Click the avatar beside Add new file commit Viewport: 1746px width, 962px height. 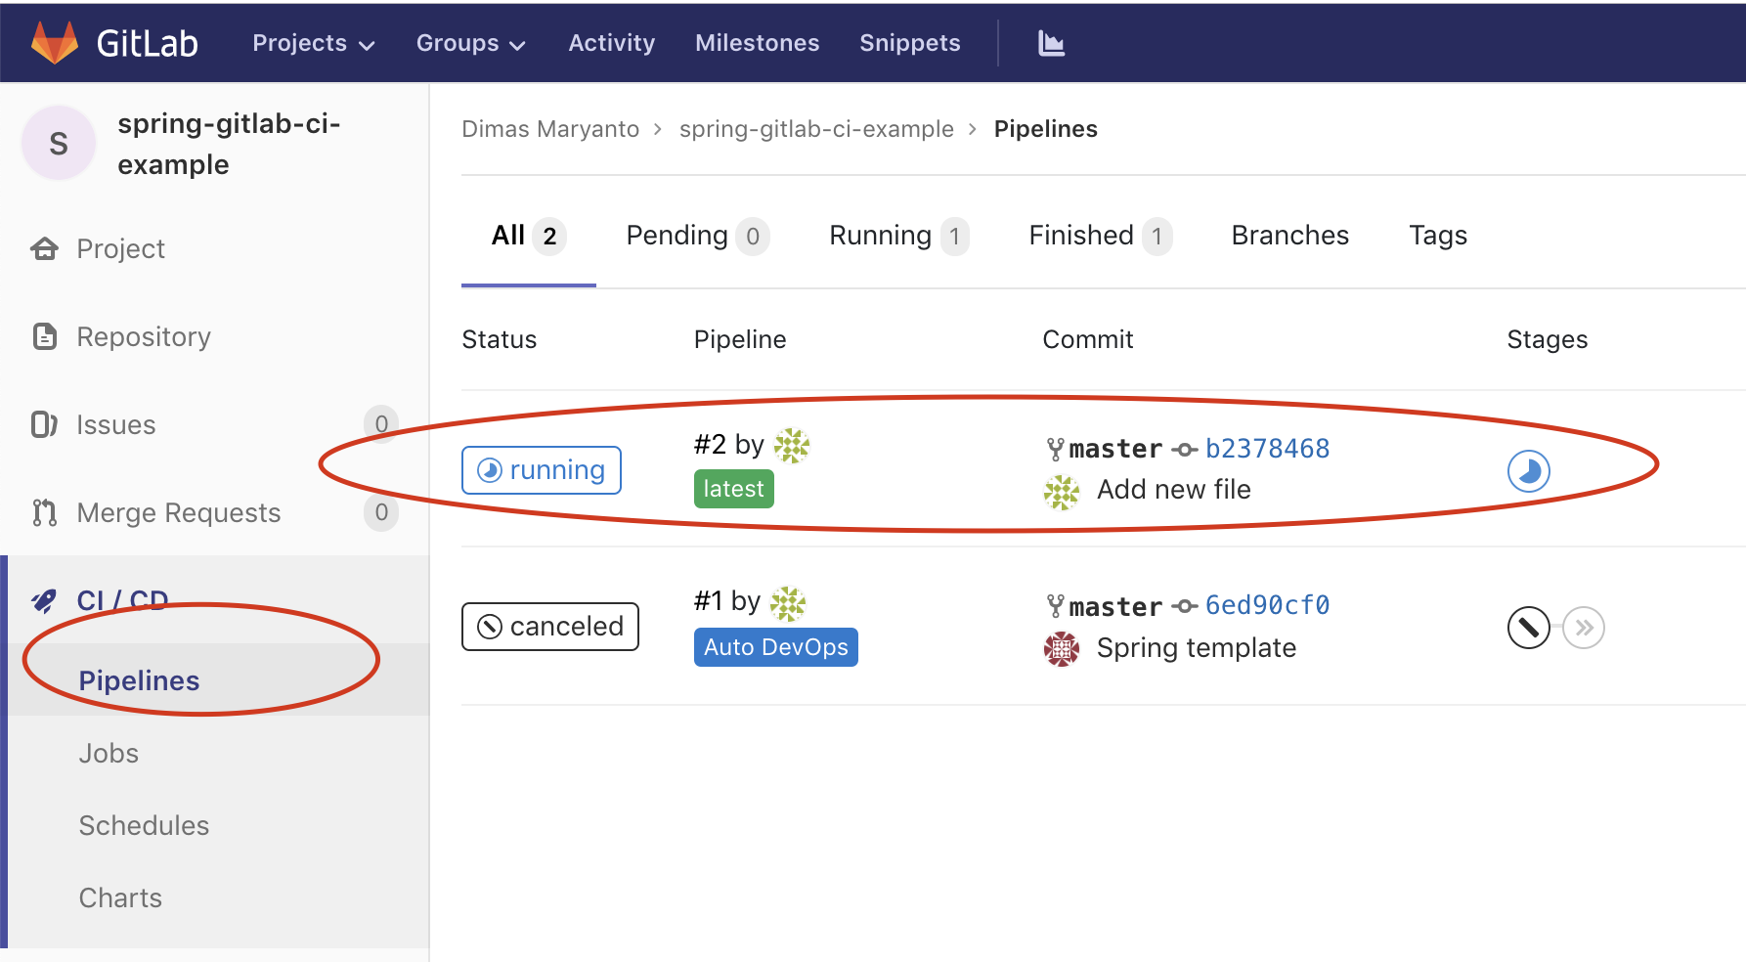pos(1062,493)
